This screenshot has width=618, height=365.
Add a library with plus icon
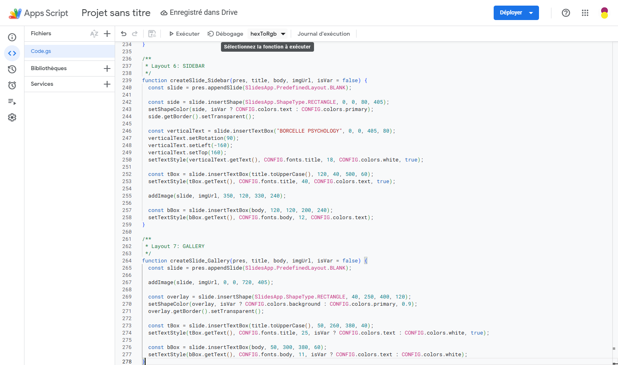click(x=107, y=69)
